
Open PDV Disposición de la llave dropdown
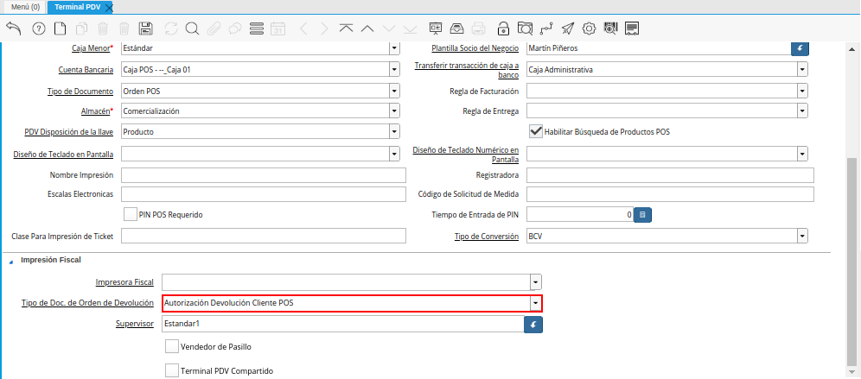point(394,131)
